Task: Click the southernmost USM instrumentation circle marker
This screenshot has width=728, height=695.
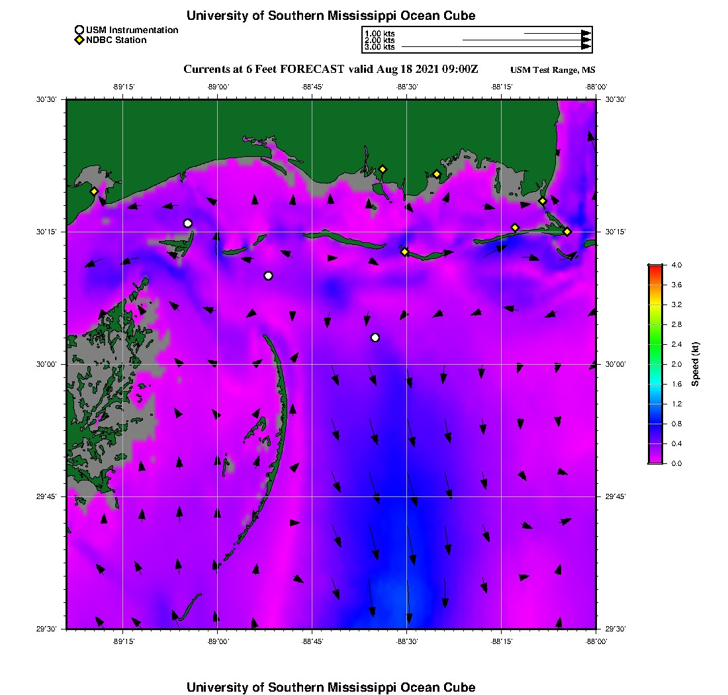Action: click(x=375, y=338)
